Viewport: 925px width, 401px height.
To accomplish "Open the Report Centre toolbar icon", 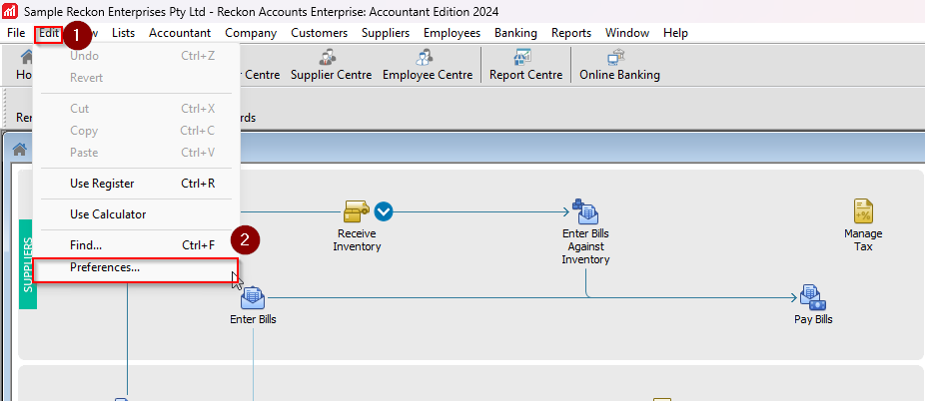I will click(525, 65).
